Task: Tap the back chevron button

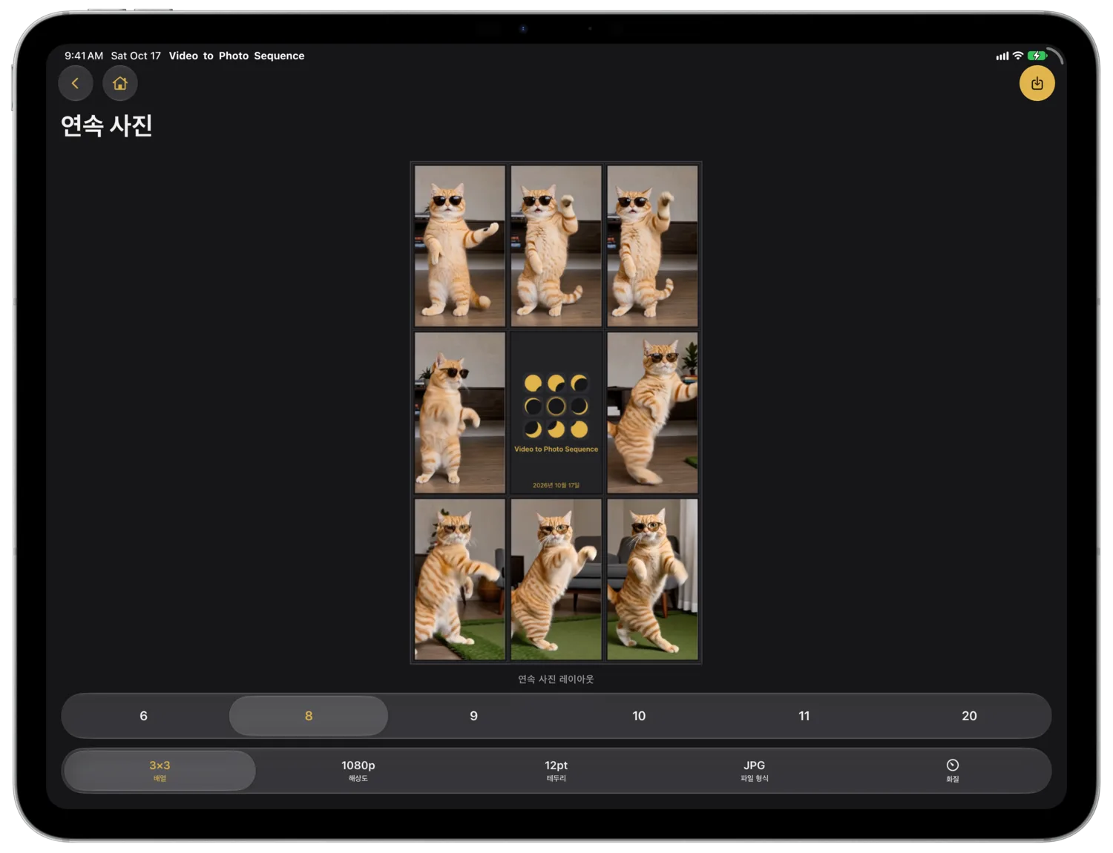Action: (x=76, y=83)
